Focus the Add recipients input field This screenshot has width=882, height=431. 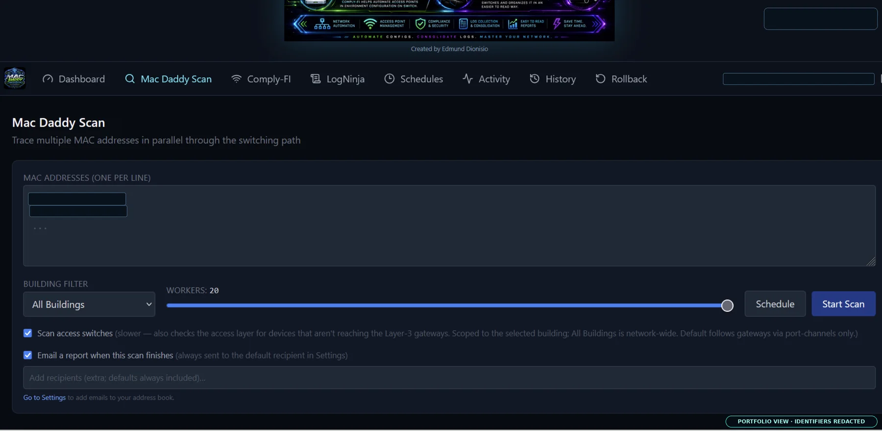[x=449, y=378]
